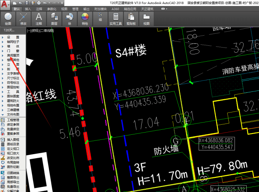
Task: Open the 组 (Group) ribbon panel
Action: click(100, 19)
